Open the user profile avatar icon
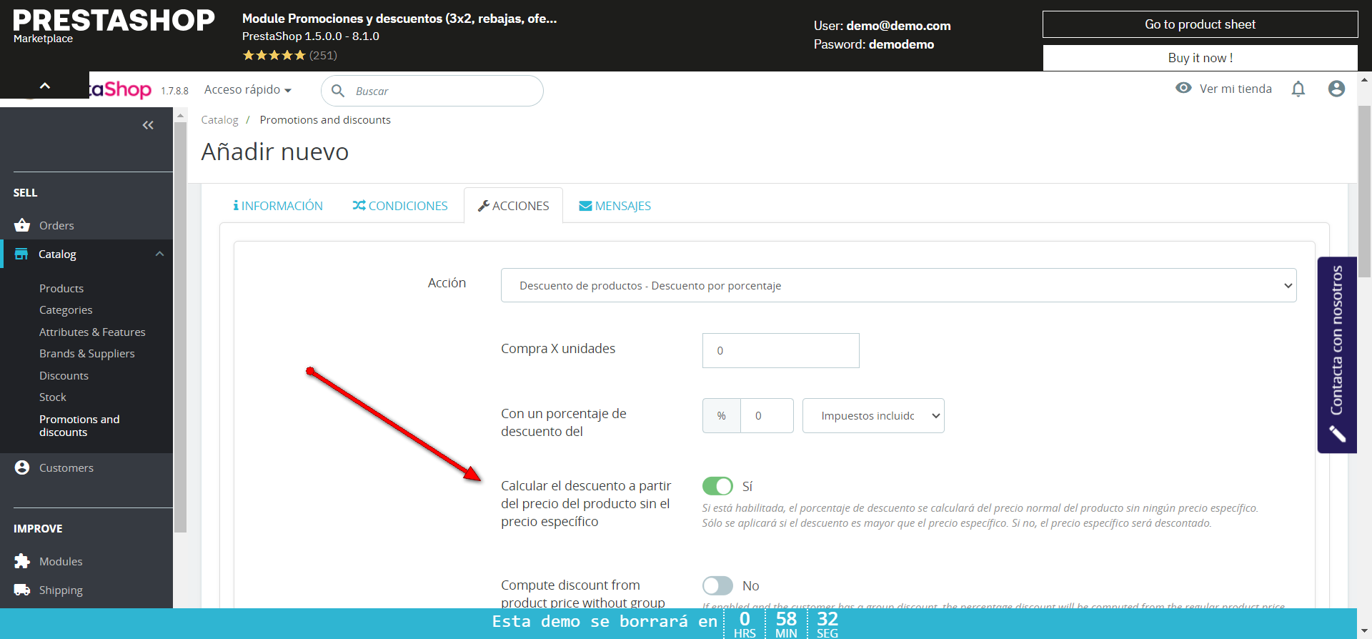 click(x=1336, y=89)
